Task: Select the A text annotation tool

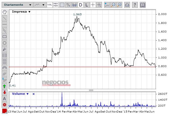Action: pos(5,99)
